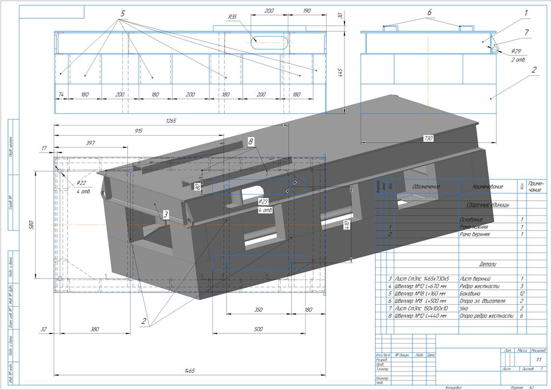The image size is (552, 390).
Task: Click the 'Сборочные единицы' section heading
Action: click(487, 205)
